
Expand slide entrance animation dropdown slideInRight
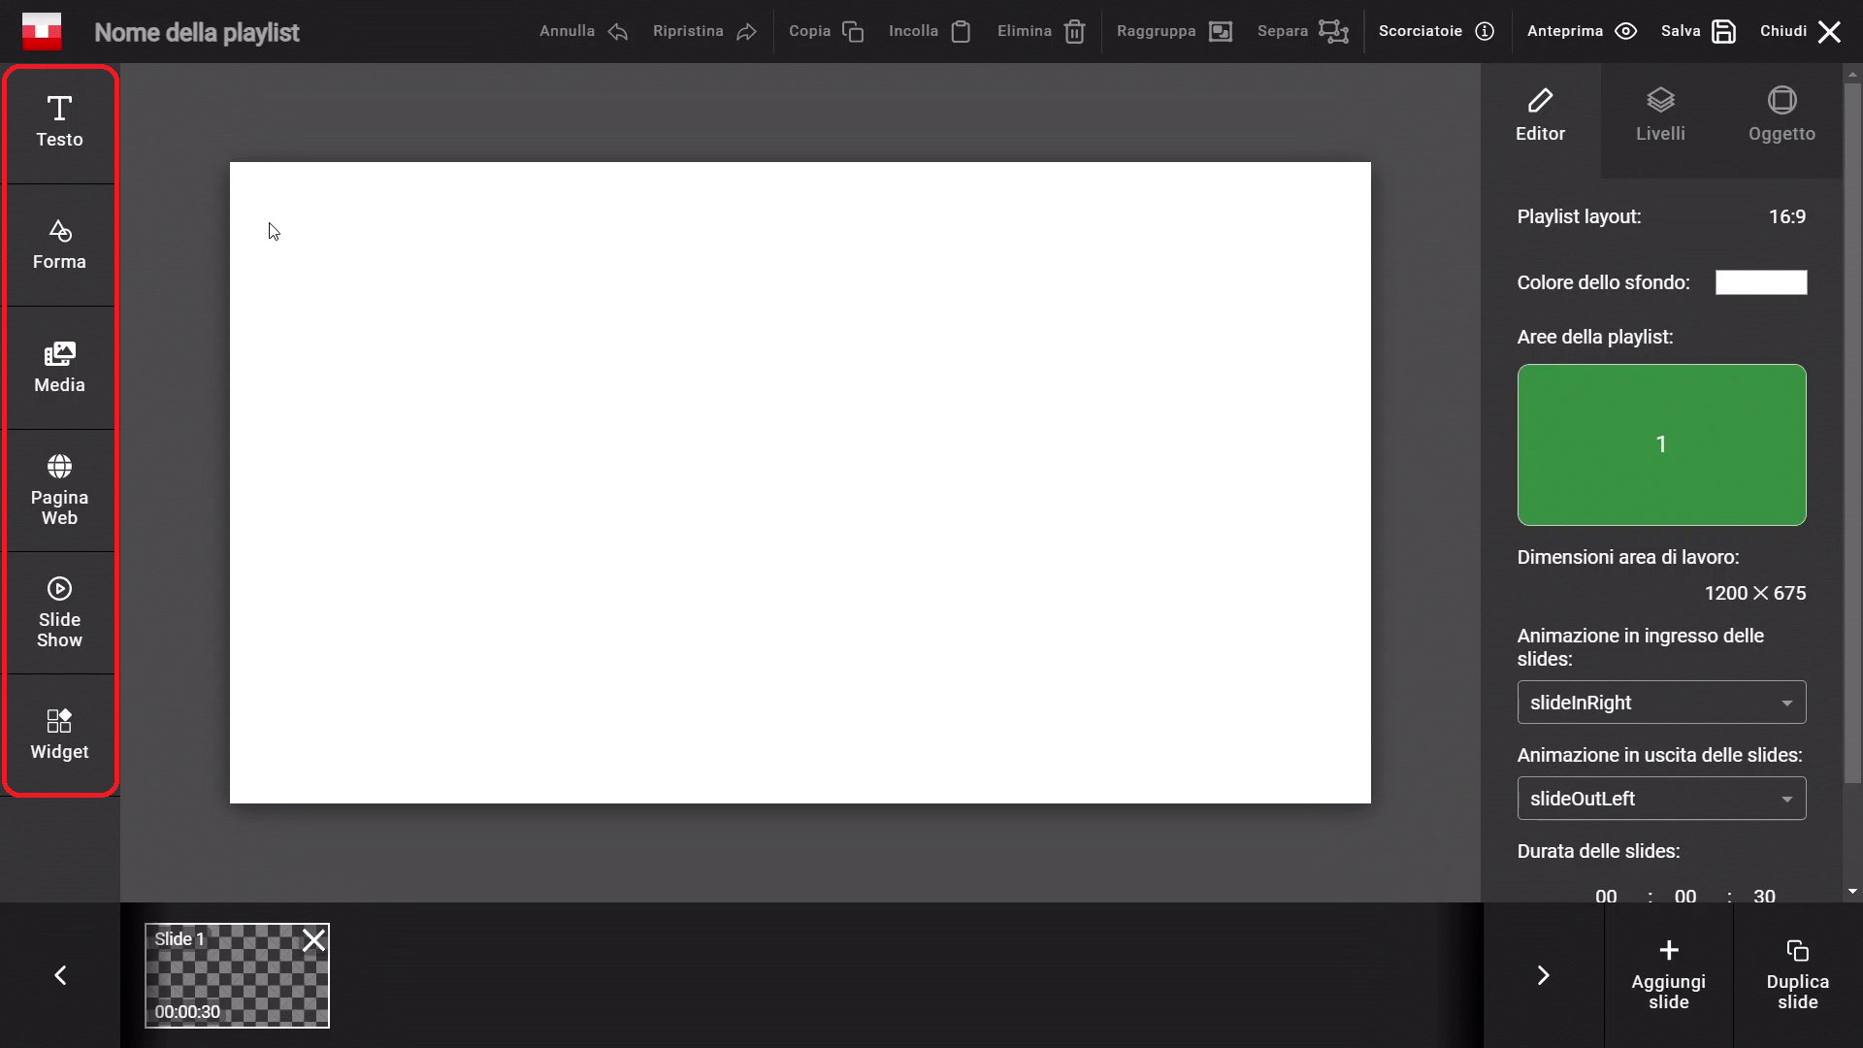pyautogui.click(x=1661, y=703)
